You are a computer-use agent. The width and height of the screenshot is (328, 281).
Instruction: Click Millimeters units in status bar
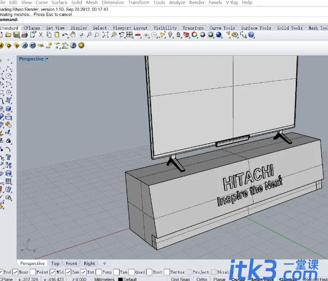click(x=104, y=279)
